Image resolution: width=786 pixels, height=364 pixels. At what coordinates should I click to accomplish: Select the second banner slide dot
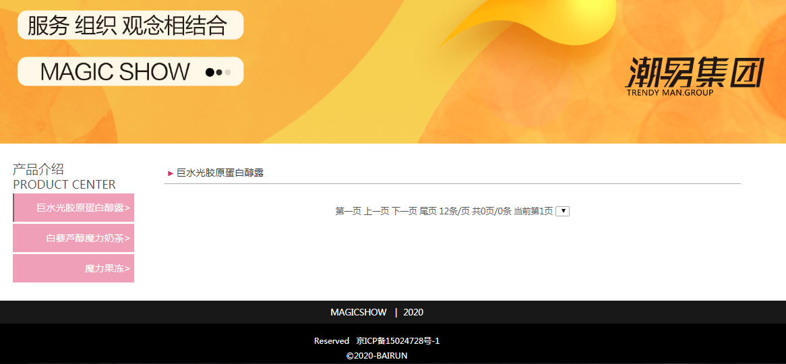coord(219,72)
